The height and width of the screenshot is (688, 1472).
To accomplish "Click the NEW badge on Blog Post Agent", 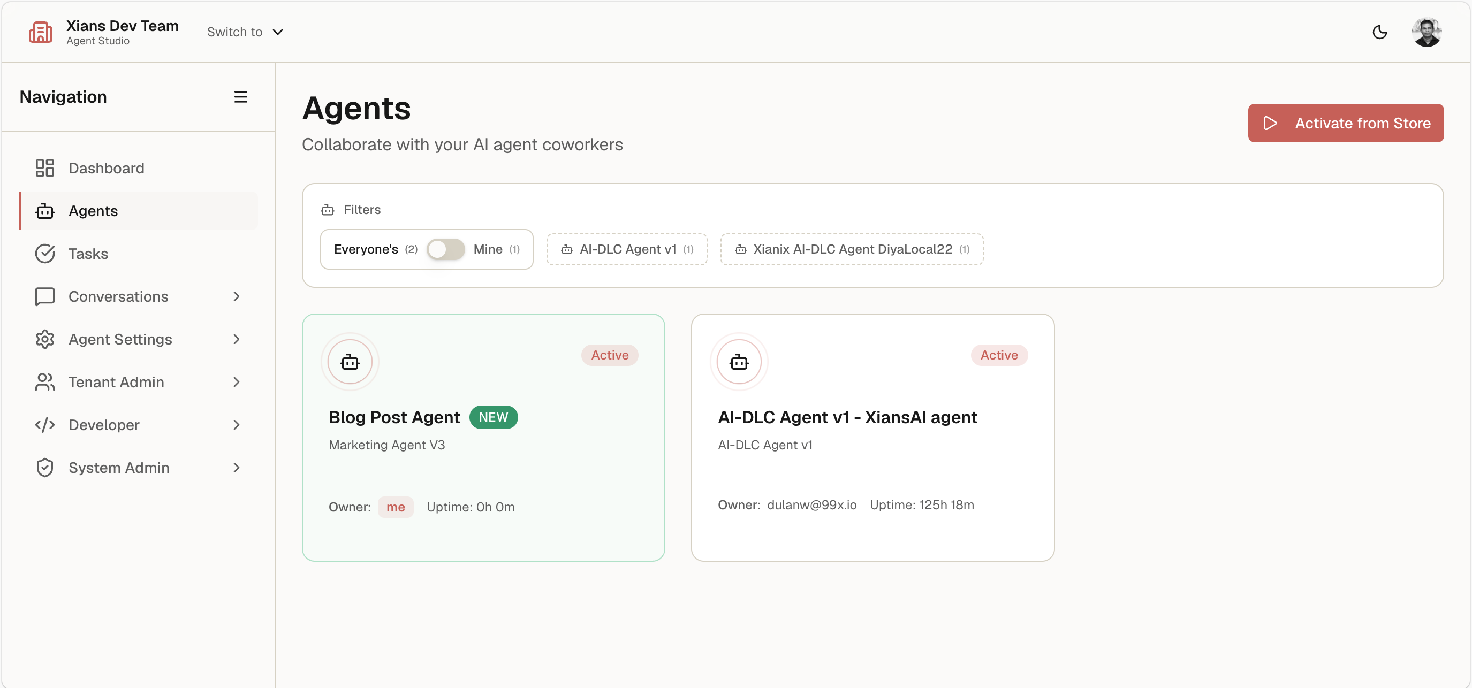I will coord(493,417).
